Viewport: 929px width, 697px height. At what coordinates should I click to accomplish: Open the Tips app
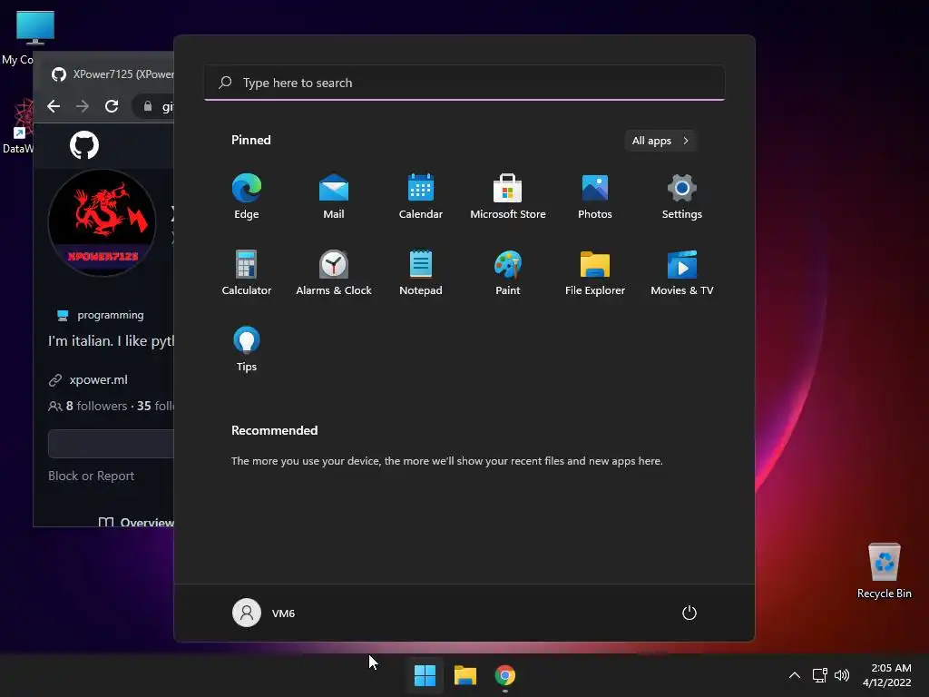coord(247,349)
